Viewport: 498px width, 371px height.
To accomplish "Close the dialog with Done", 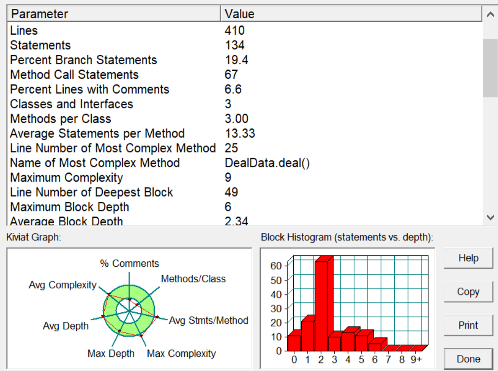I will [x=468, y=359].
